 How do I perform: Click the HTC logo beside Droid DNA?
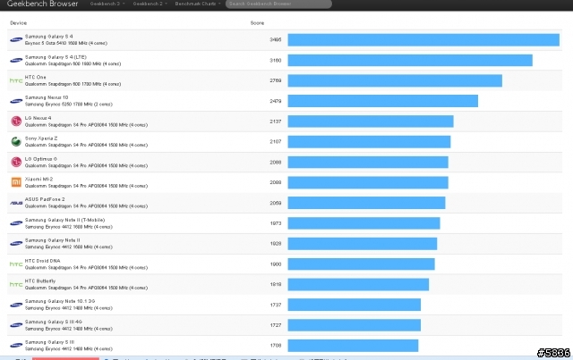coord(16,264)
